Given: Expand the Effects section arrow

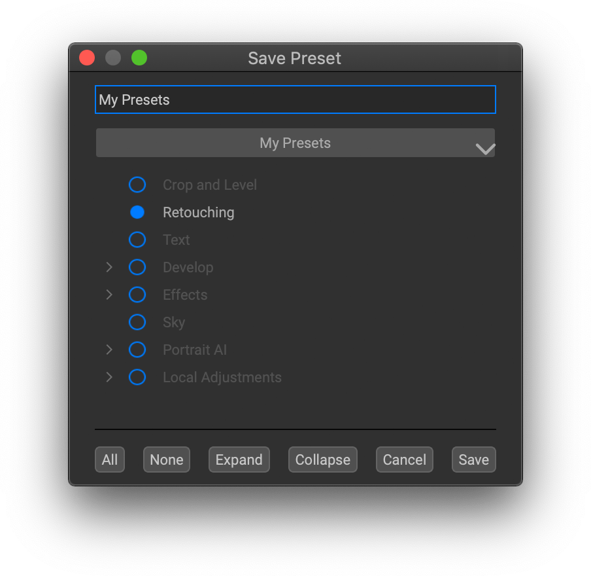Looking at the screenshot, I should click(x=109, y=295).
